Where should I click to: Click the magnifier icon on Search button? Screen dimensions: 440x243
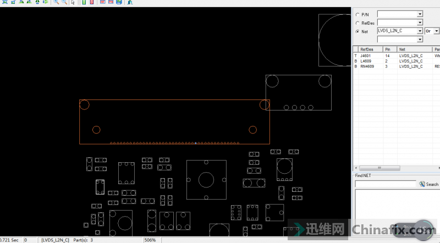point(422,184)
